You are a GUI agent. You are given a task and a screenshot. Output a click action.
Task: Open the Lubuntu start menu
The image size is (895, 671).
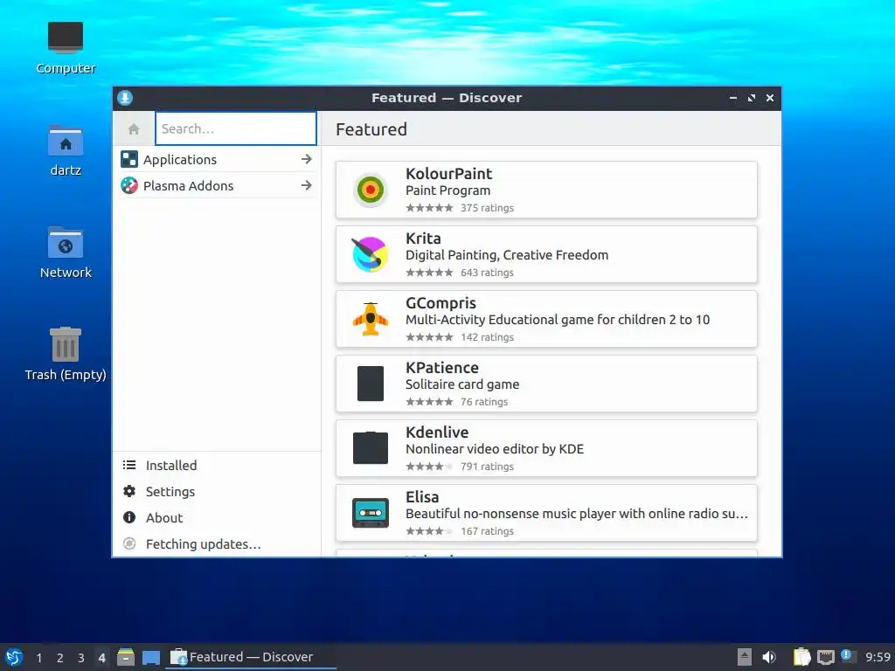pos(14,657)
